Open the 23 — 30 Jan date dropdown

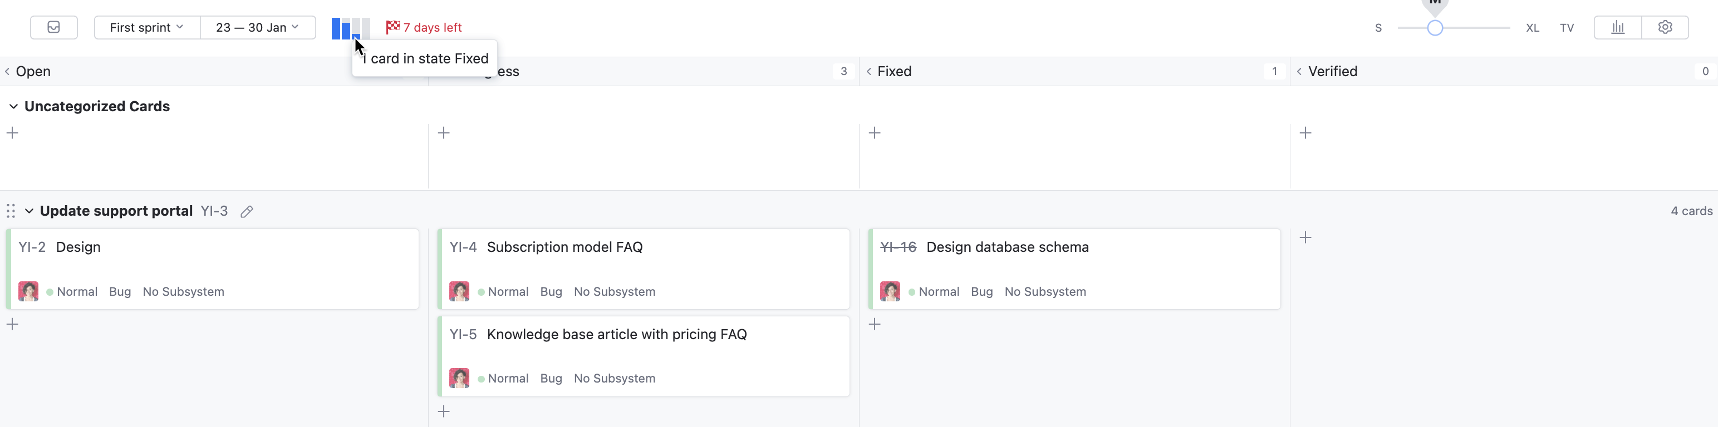(x=257, y=27)
